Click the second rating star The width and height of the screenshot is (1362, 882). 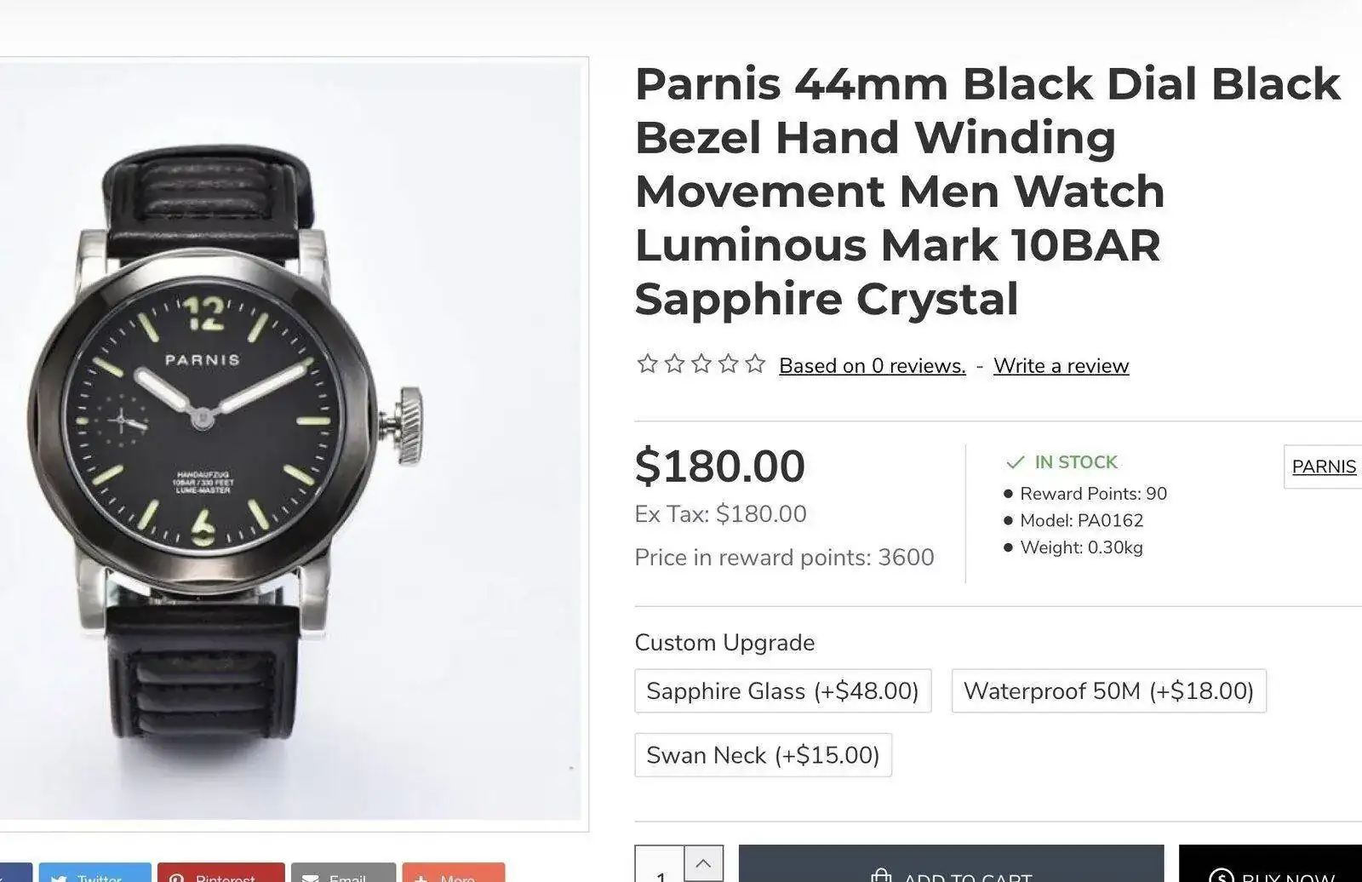674,364
